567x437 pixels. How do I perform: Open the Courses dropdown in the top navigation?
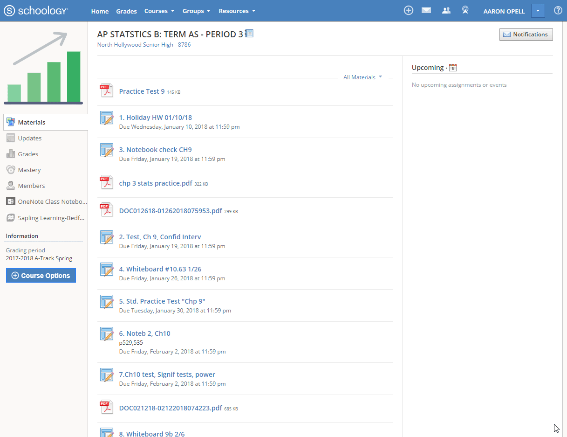(x=159, y=11)
